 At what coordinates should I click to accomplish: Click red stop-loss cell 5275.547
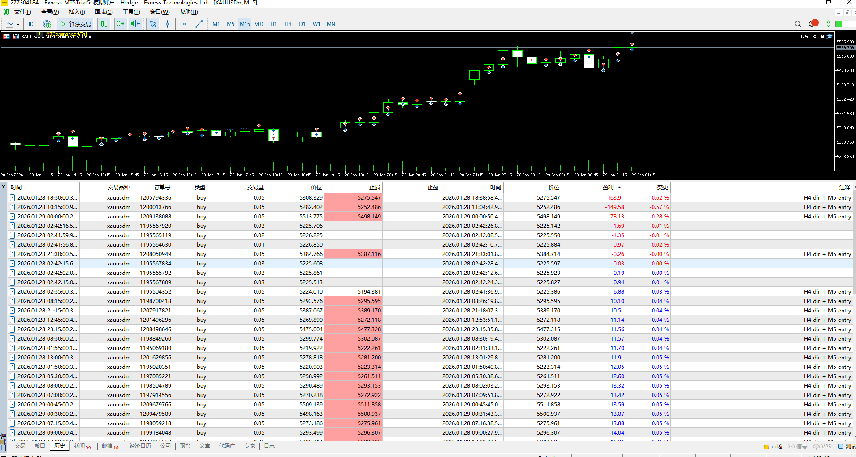tap(353, 198)
